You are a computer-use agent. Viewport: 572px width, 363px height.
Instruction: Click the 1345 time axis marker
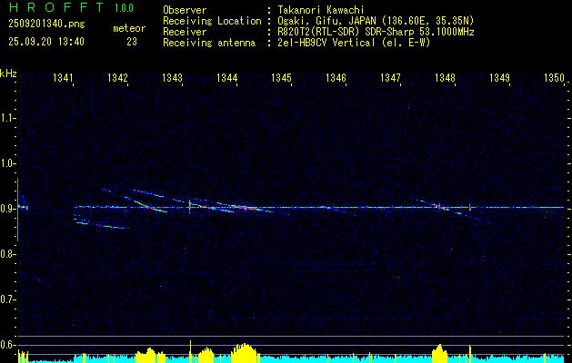coord(282,77)
